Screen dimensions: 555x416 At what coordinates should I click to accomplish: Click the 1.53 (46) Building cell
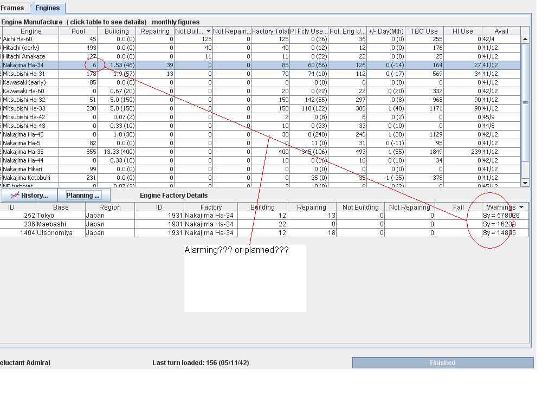pyautogui.click(x=117, y=65)
